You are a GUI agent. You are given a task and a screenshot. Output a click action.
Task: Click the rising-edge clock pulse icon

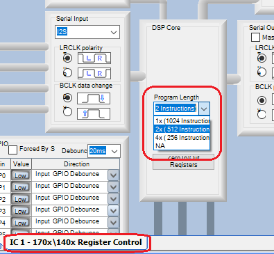[x=94, y=113]
